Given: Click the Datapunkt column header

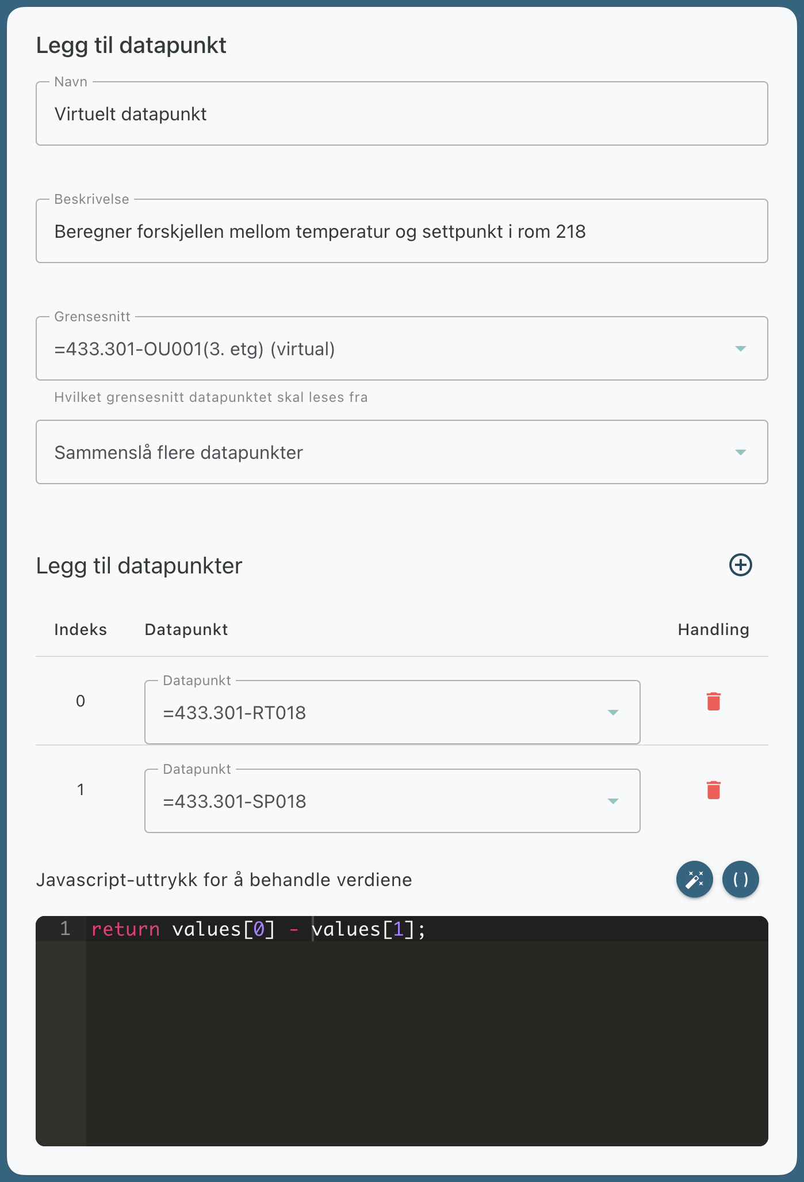Looking at the screenshot, I should (186, 630).
